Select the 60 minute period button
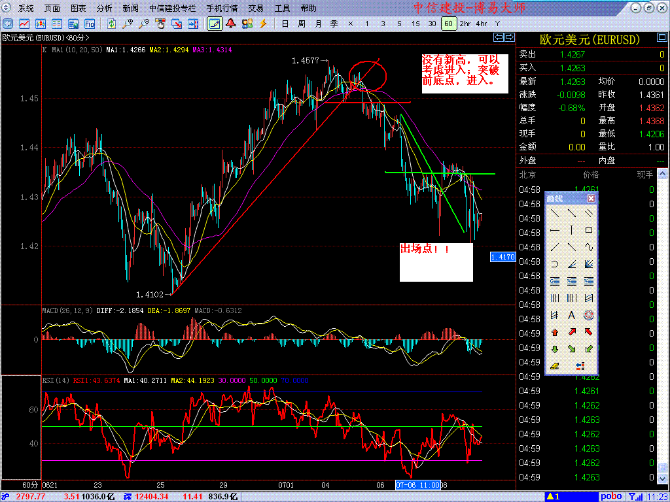 (448, 24)
